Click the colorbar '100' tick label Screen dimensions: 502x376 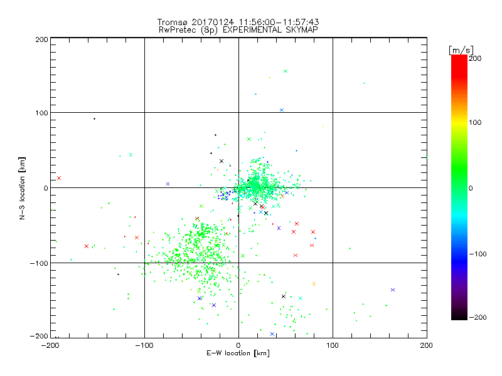[475, 122]
